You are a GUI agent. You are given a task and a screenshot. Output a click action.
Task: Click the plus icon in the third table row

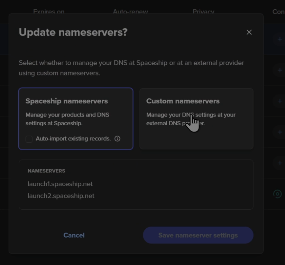click(x=279, y=101)
